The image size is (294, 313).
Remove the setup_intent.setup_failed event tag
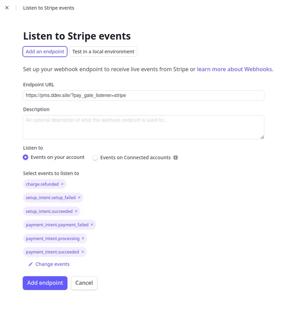[x=79, y=197]
